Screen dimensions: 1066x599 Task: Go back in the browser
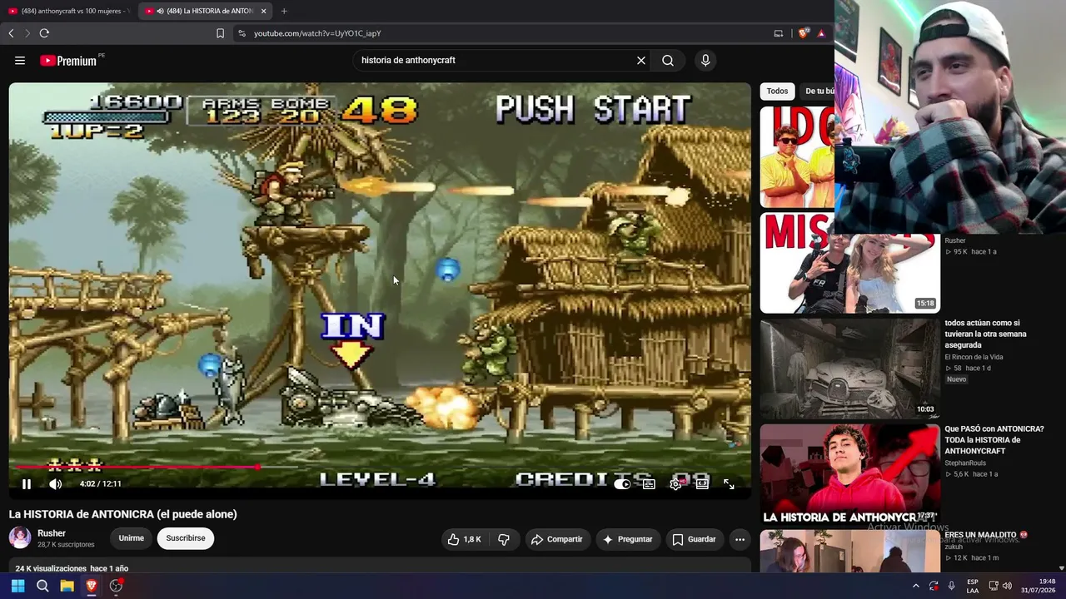(x=11, y=33)
